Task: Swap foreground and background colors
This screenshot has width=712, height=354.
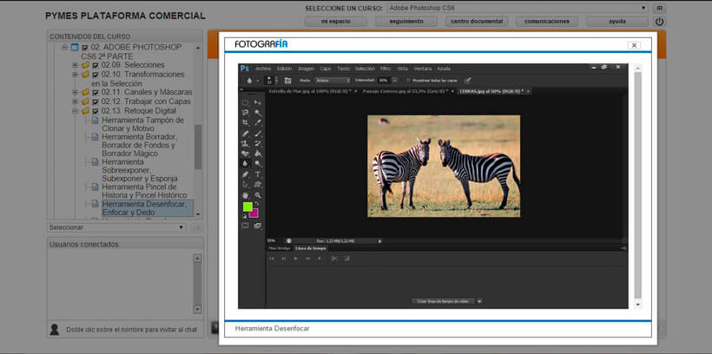Action: tap(256, 204)
